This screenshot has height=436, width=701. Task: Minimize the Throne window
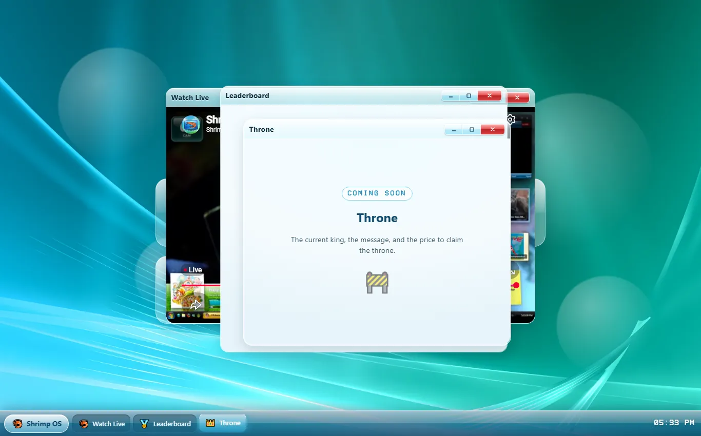(454, 130)
